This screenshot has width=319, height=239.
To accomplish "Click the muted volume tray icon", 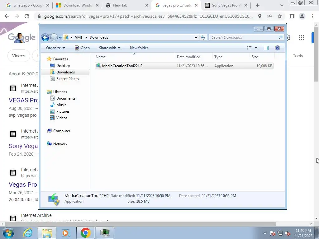I will (288, 233).
